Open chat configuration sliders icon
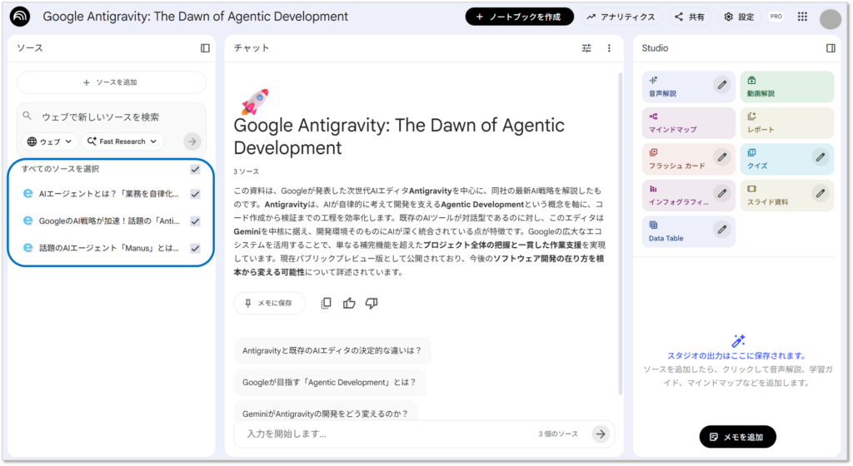The height and width of the screenshot is (466, 853). (x=586, y=48)
